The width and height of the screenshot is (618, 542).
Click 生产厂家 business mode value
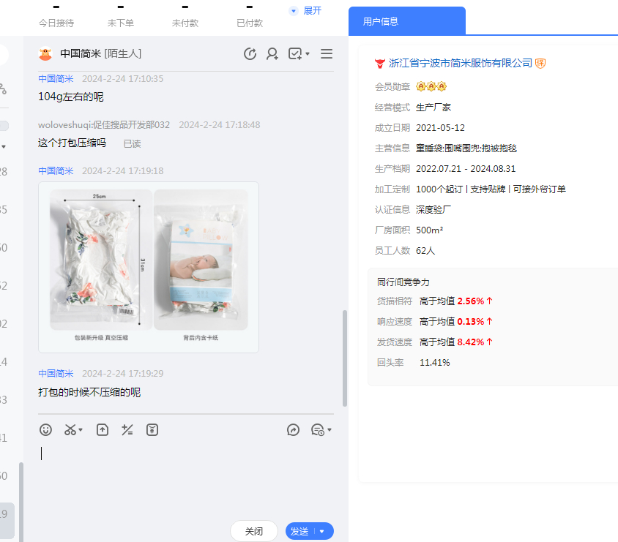[x=433, y=108]
